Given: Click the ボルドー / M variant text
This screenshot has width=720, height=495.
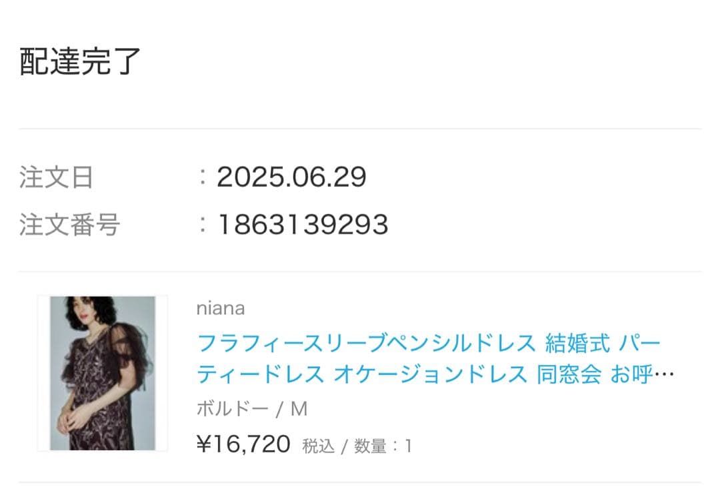Looking at the screenshot, I should pos(252,408).
